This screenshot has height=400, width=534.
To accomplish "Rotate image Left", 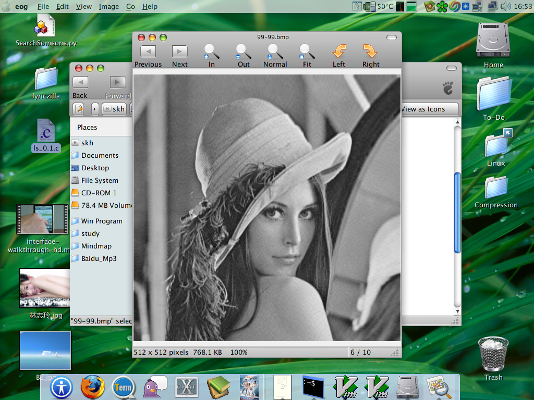I will pyautogui.click(x=339, y=56).
